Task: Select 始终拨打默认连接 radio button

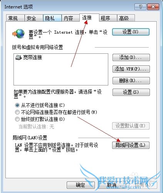Action: coord(17,119)
